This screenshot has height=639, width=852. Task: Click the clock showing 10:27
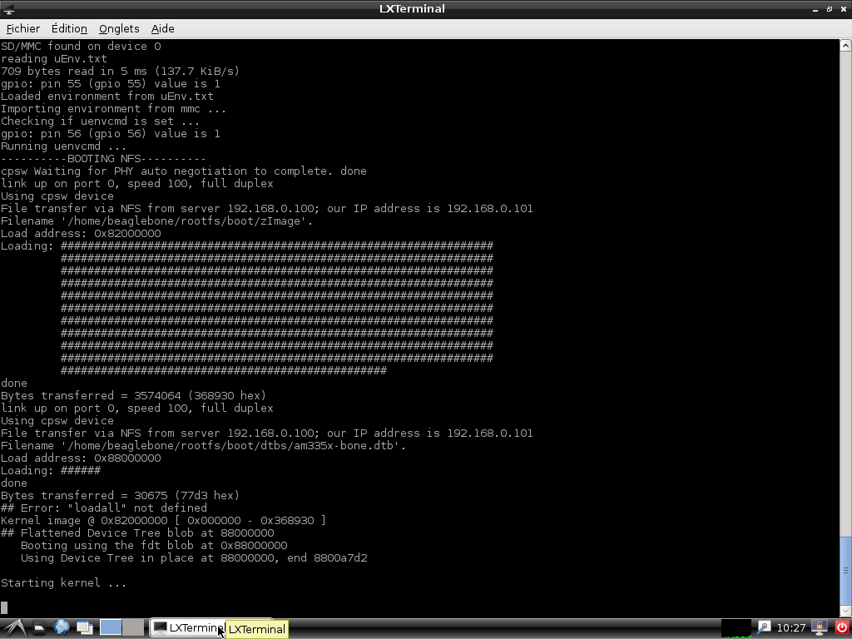(x=791, y=628)
